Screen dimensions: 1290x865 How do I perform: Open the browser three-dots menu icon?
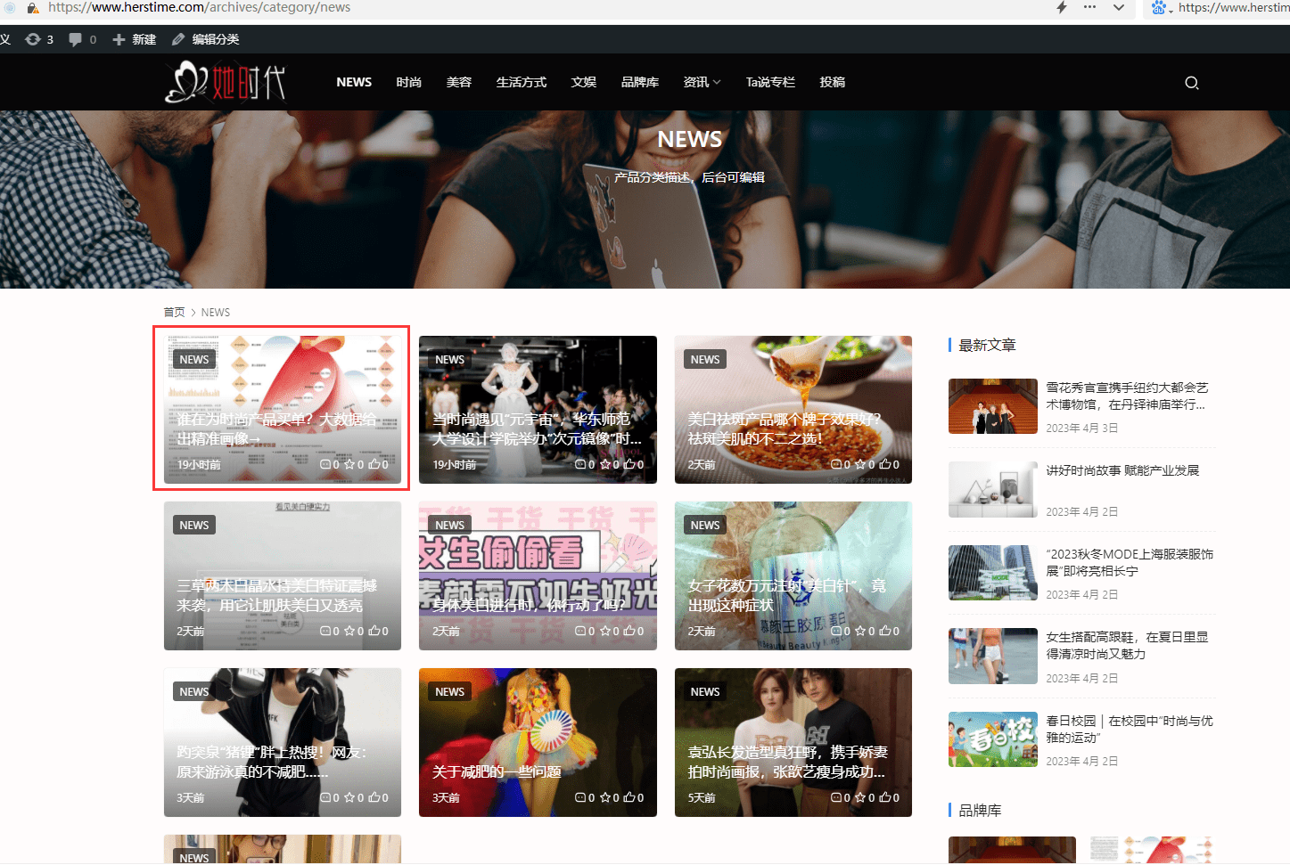(1089, 7)
